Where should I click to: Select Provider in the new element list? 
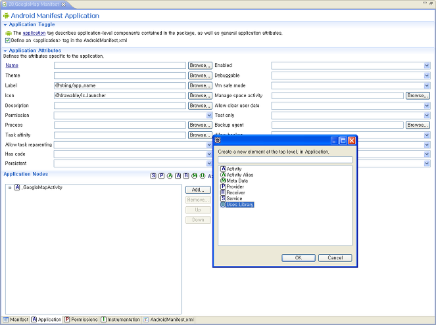232,186
